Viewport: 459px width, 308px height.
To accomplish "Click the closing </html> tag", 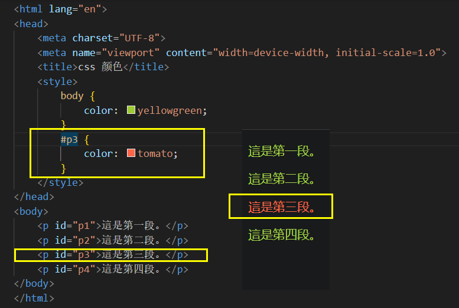I will point(34,298).
